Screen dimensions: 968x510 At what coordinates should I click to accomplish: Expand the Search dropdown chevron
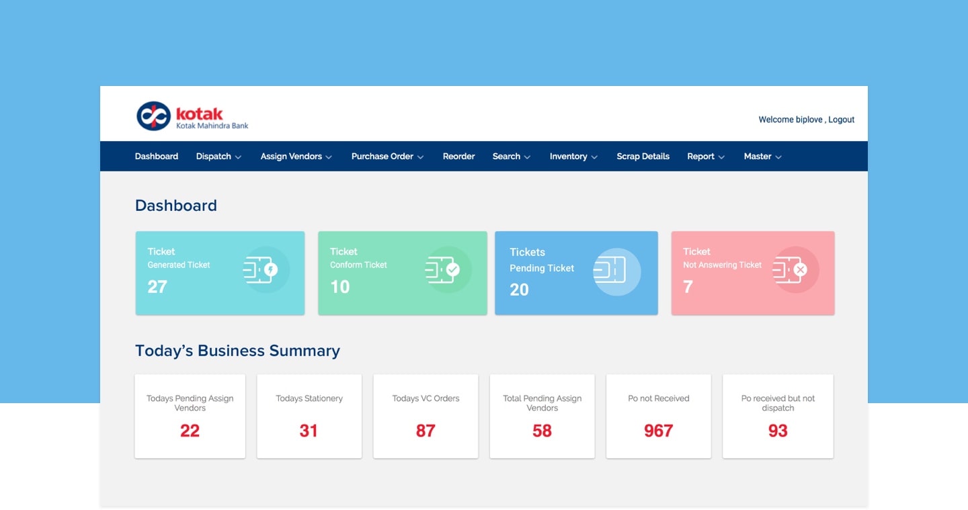(x=528, y=157)
